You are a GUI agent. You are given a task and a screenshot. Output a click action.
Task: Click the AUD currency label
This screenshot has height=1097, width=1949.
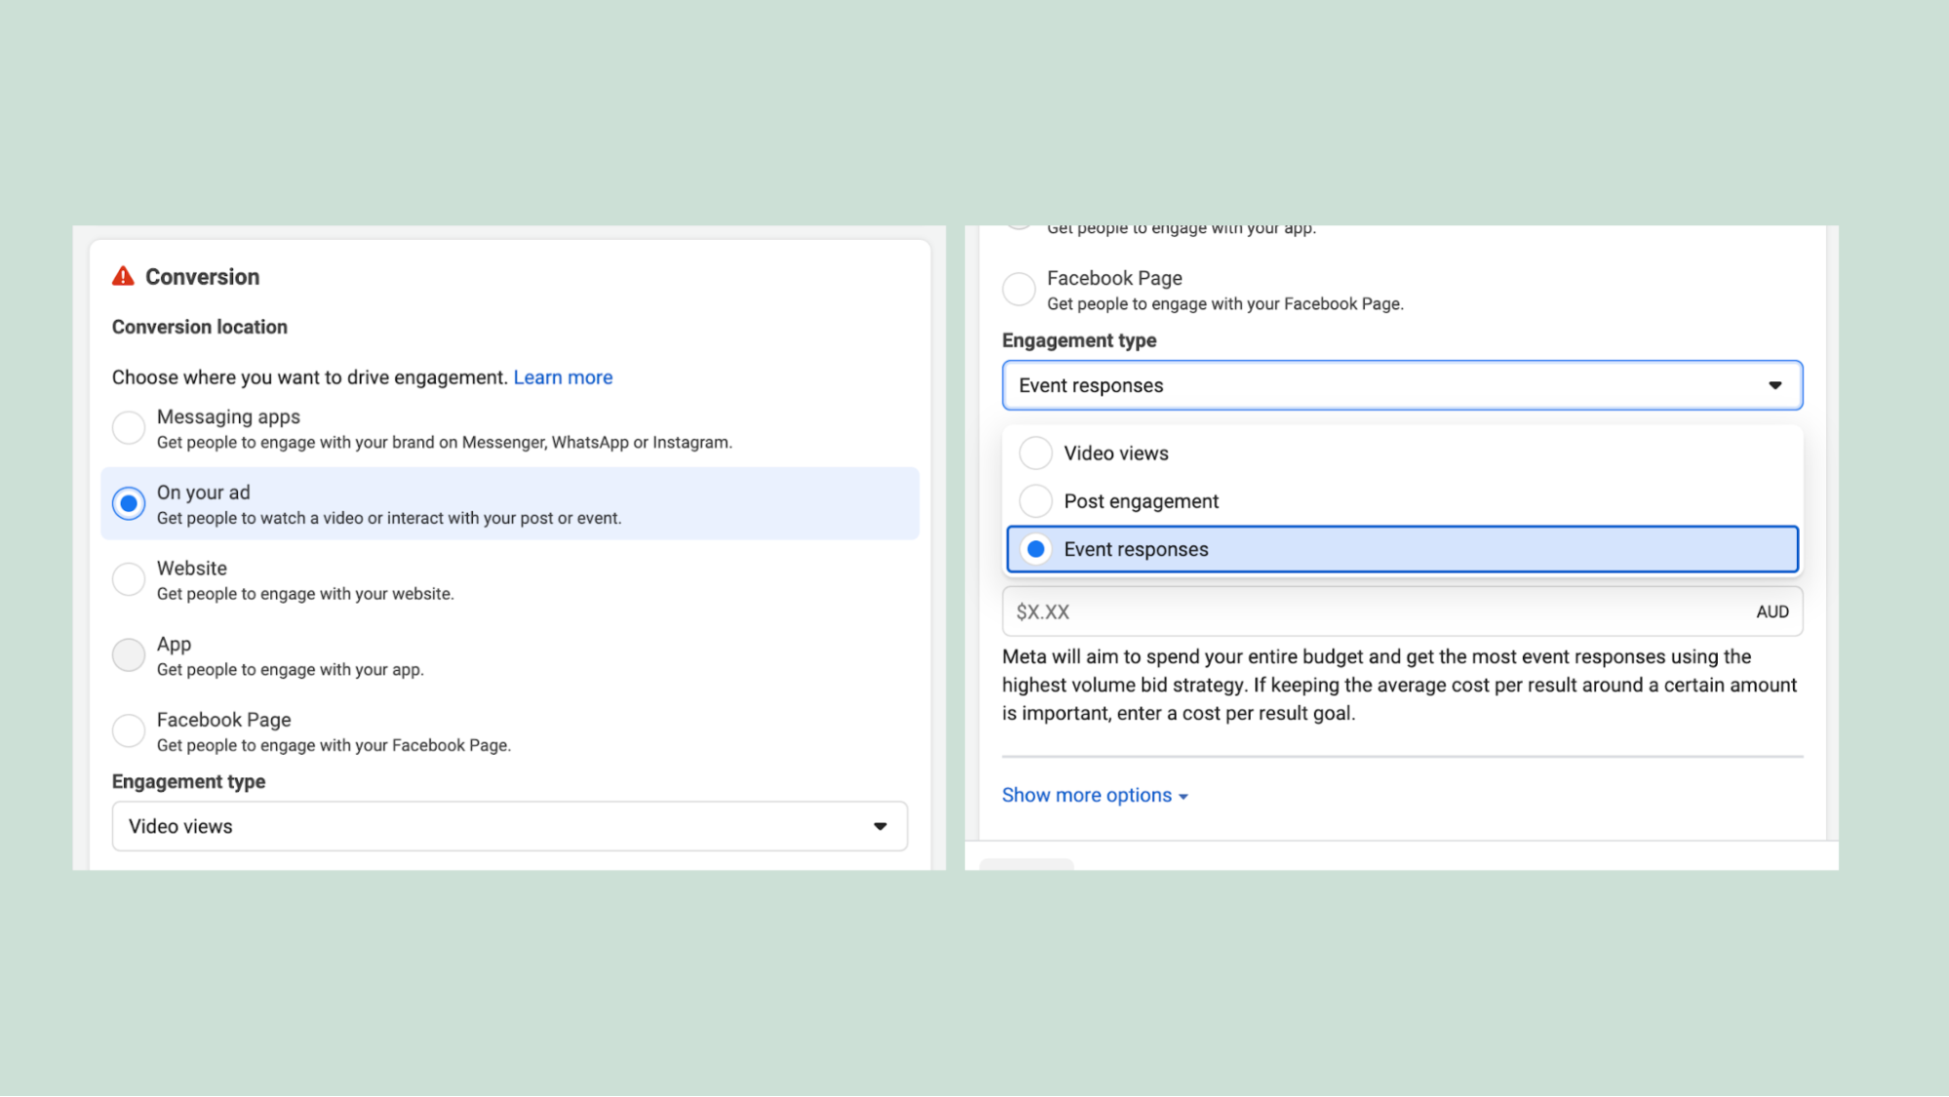point(1773,611)
